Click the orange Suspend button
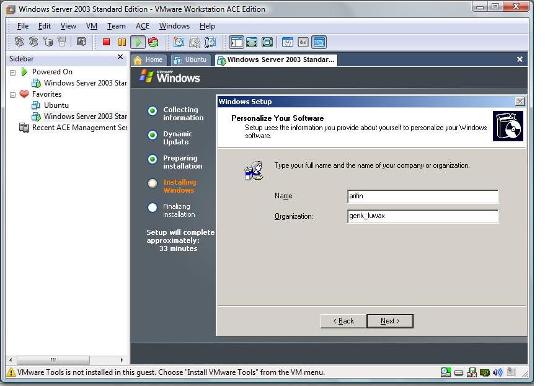The height and width of the screenshot is (386, 558). click(122, 42)
